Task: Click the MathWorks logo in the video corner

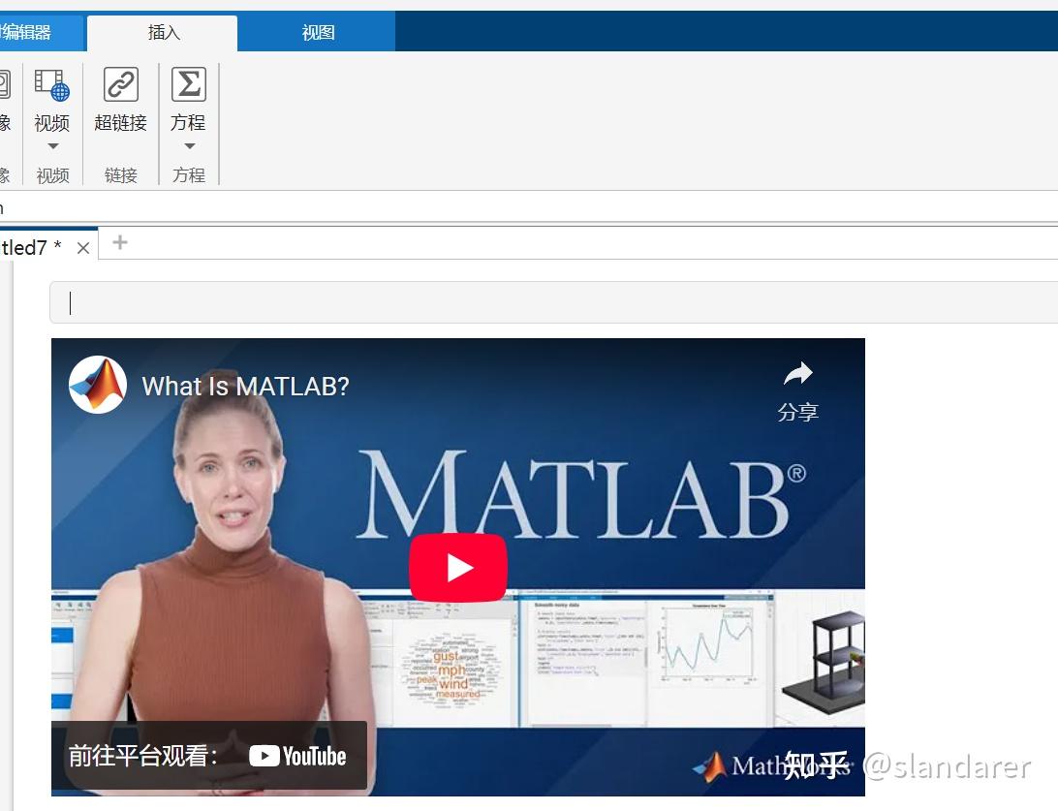Action: click(x=772, y=766)
